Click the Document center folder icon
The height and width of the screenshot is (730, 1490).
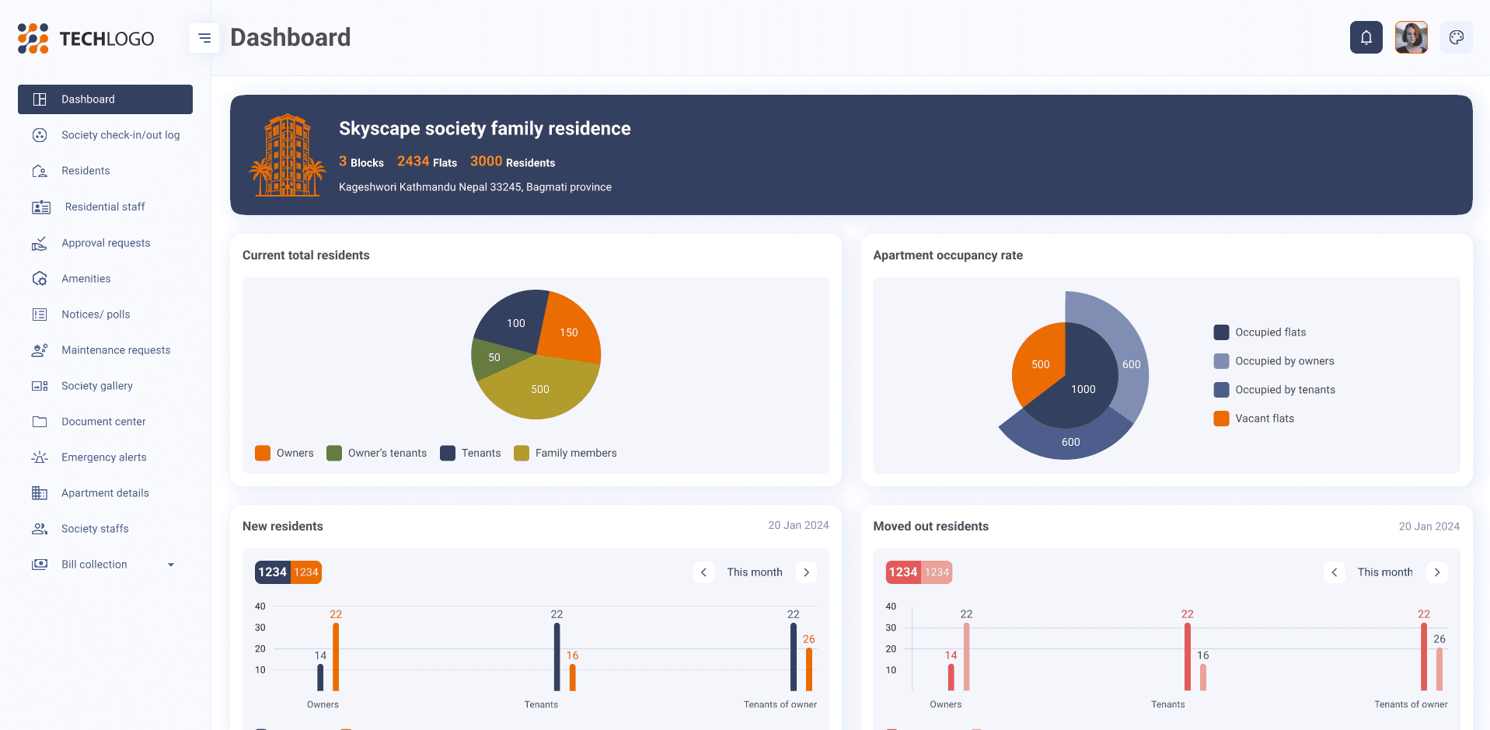point(40,422)
